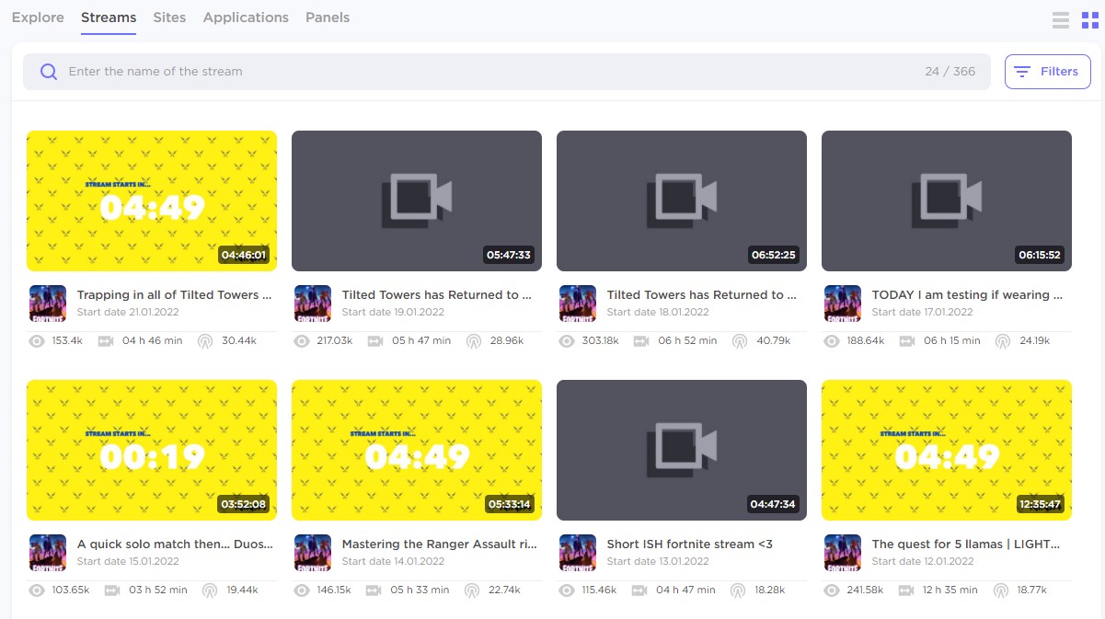Go to the Applications tab

pyautogui.click(x=246, y=17)
